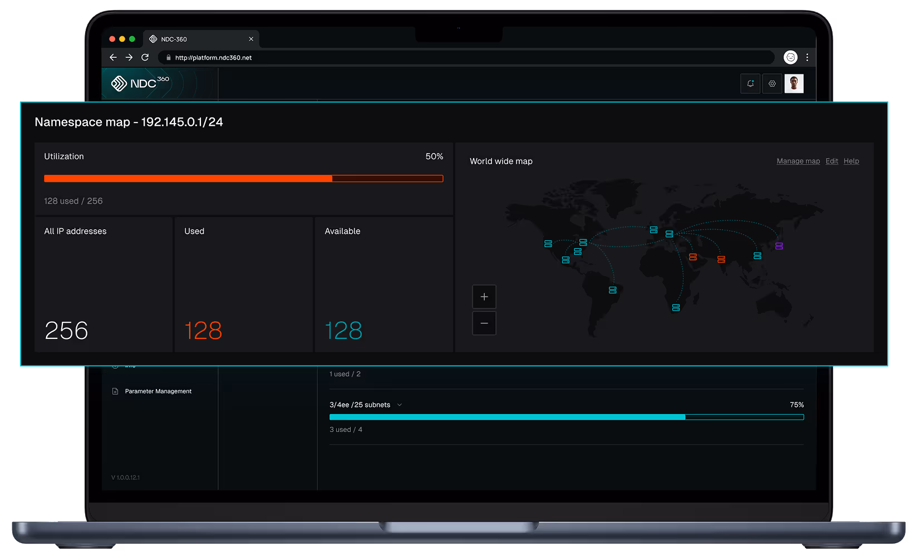Screen dimensions: 910x551
Task: Select the red server node on the map
Action: [693, 257]
